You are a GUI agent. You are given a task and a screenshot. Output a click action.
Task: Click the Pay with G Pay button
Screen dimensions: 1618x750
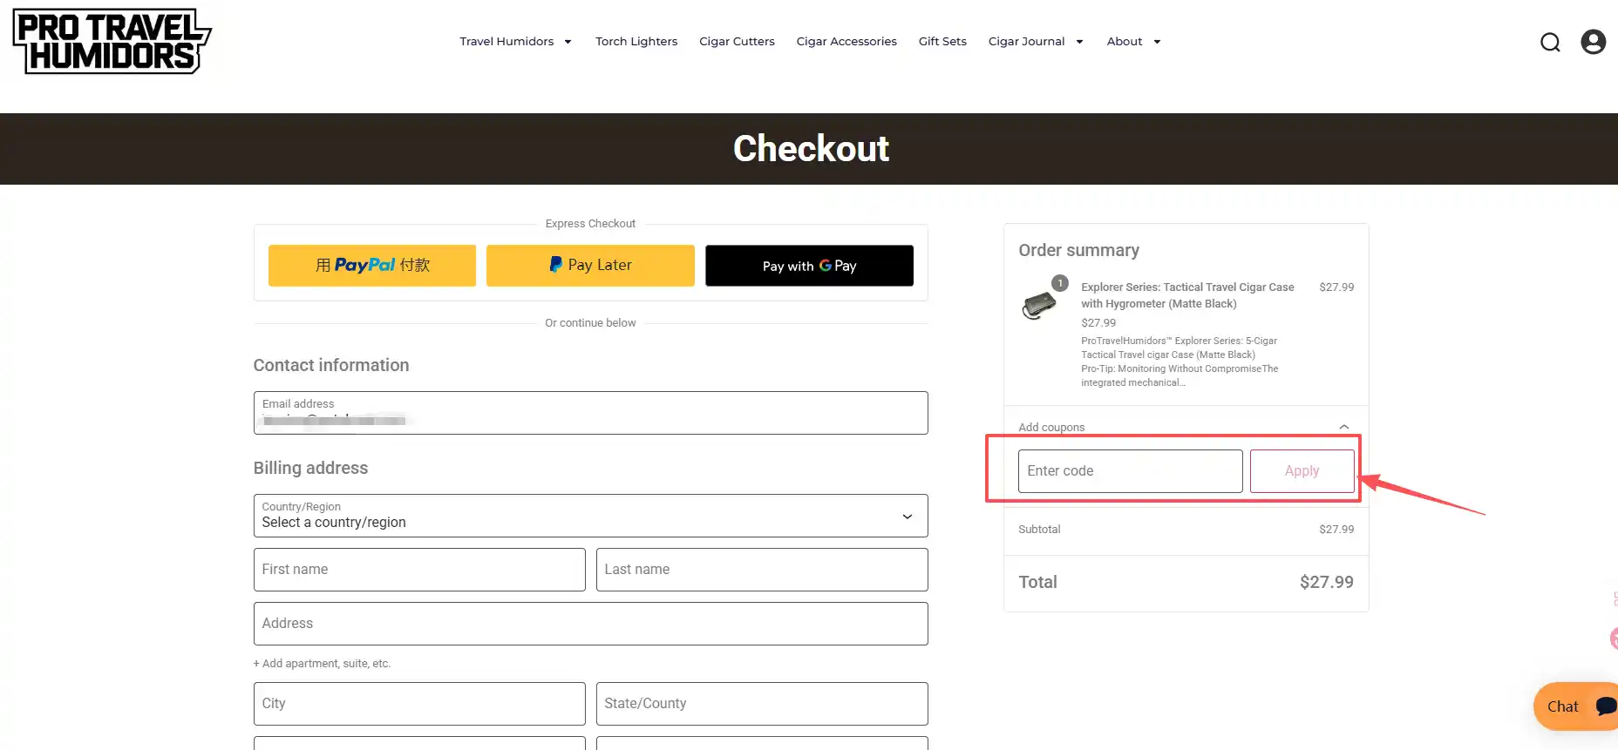(x=809, y=265)
